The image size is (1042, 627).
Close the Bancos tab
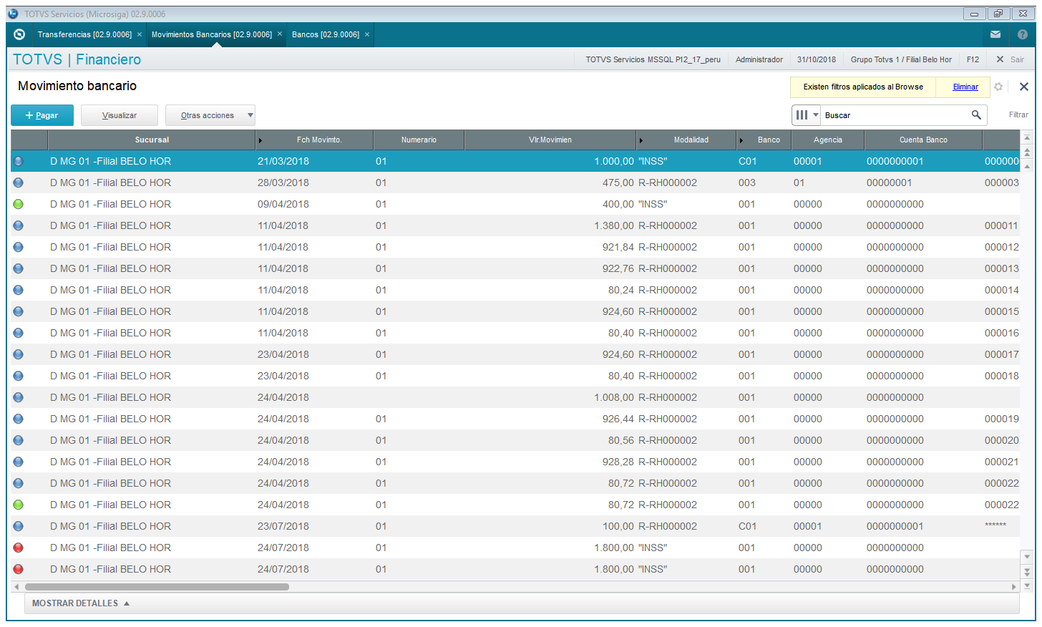(x=367, y=34)
